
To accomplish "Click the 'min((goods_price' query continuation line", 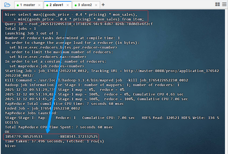I will point(79,19).
